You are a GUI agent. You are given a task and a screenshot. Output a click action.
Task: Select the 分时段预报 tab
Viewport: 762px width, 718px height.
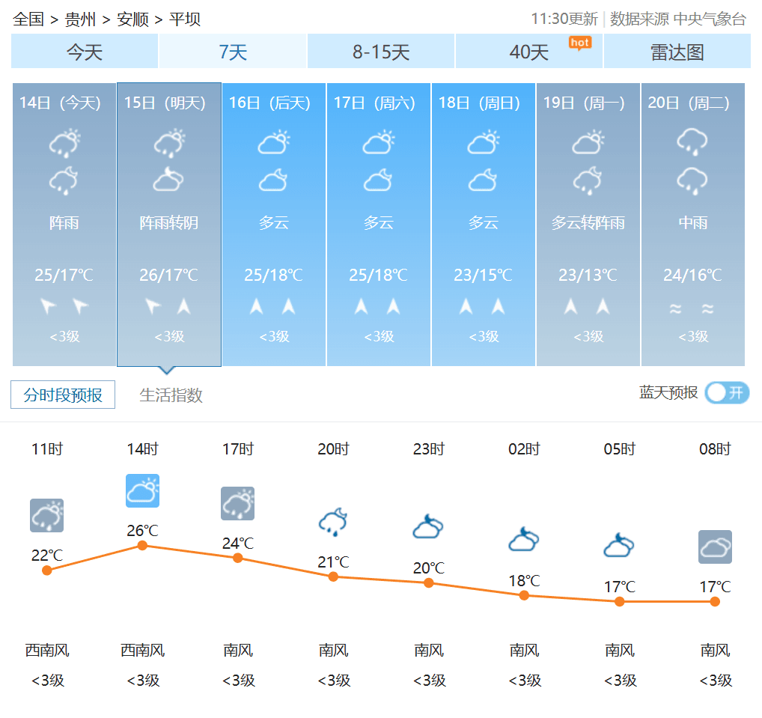[x=63, y=395]
